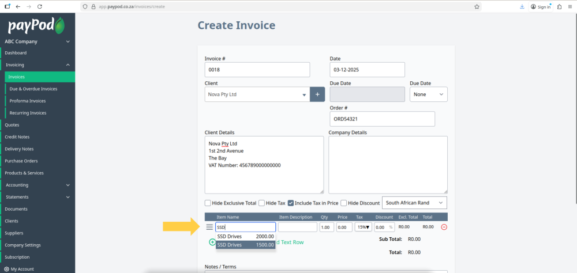Click the padlock site security icon
The height and width of the screenshot is (273, 577).
tap(93, 6)
